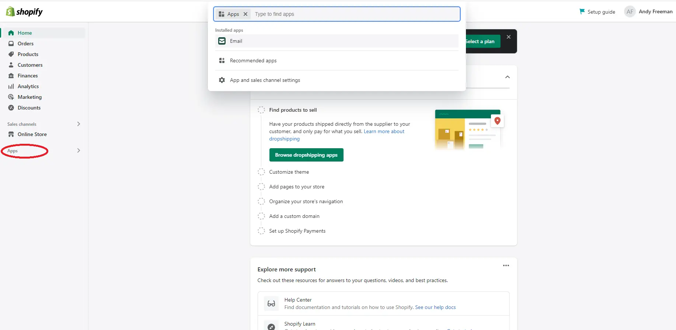Click the Setup guide flag icon
676x330 pixels.
click(582, 11)
